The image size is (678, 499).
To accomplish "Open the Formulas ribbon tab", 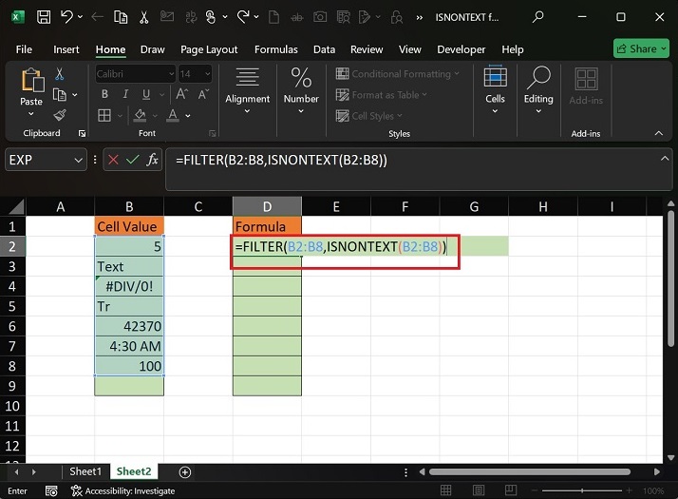I will tap(275, 49).
